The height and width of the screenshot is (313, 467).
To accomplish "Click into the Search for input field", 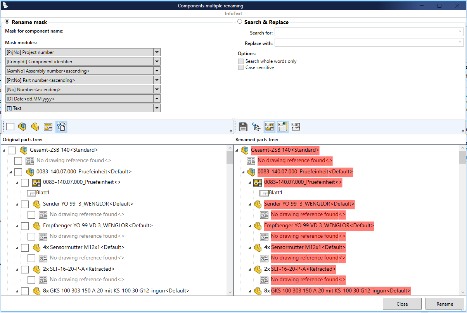I will tap(366, 32).
